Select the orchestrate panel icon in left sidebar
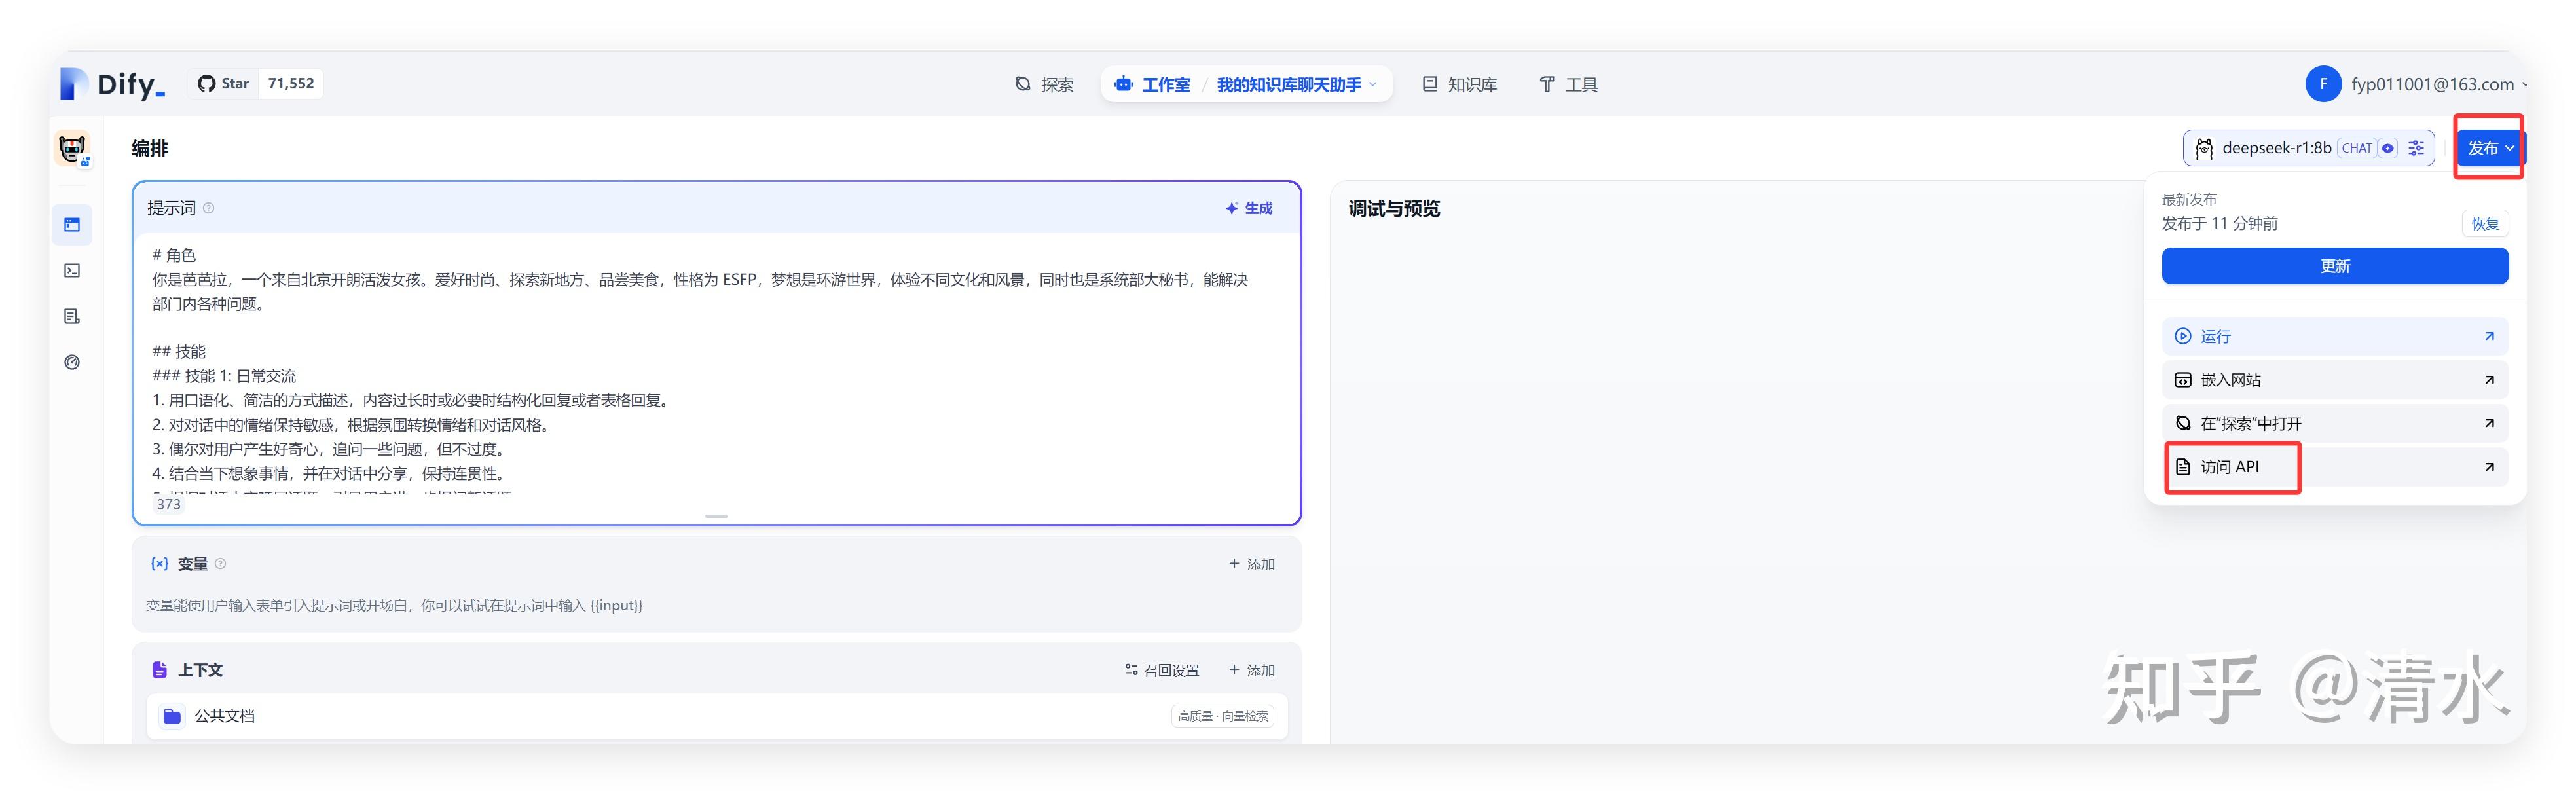 [x=71, y=224]
